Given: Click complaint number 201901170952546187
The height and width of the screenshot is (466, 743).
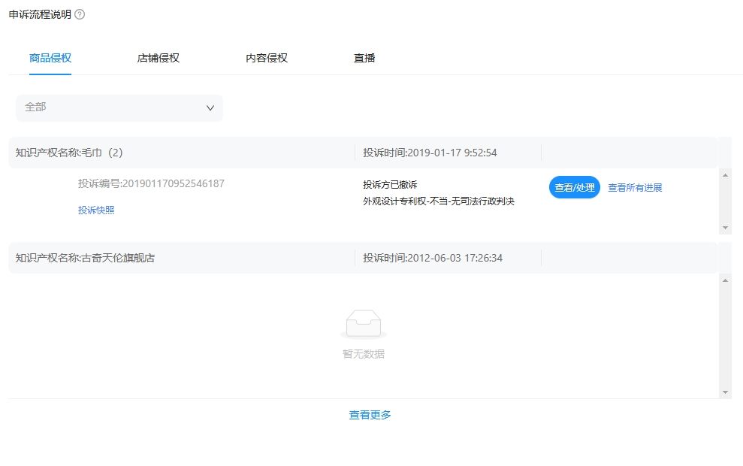Looking at the screenshot, I should click(151, 183).
